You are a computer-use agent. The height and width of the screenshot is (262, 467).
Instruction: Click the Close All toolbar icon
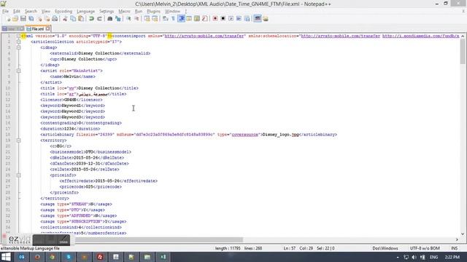47,19
